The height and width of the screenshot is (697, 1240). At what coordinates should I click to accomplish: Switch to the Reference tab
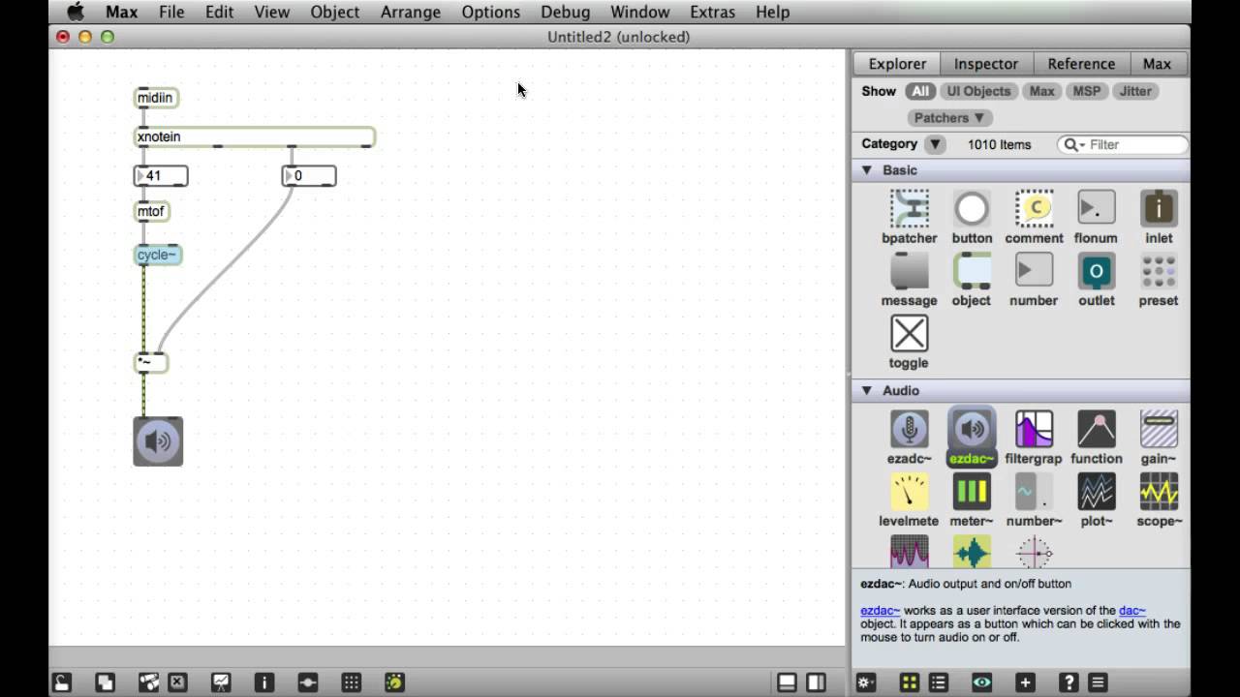coord(1081,64)
